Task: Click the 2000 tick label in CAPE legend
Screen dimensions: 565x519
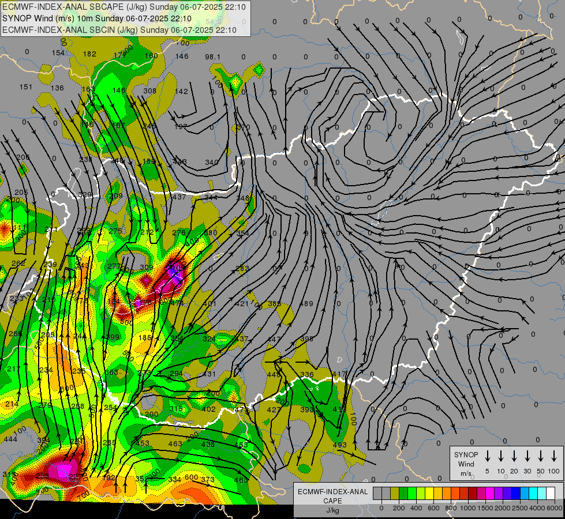Action: 502,508
